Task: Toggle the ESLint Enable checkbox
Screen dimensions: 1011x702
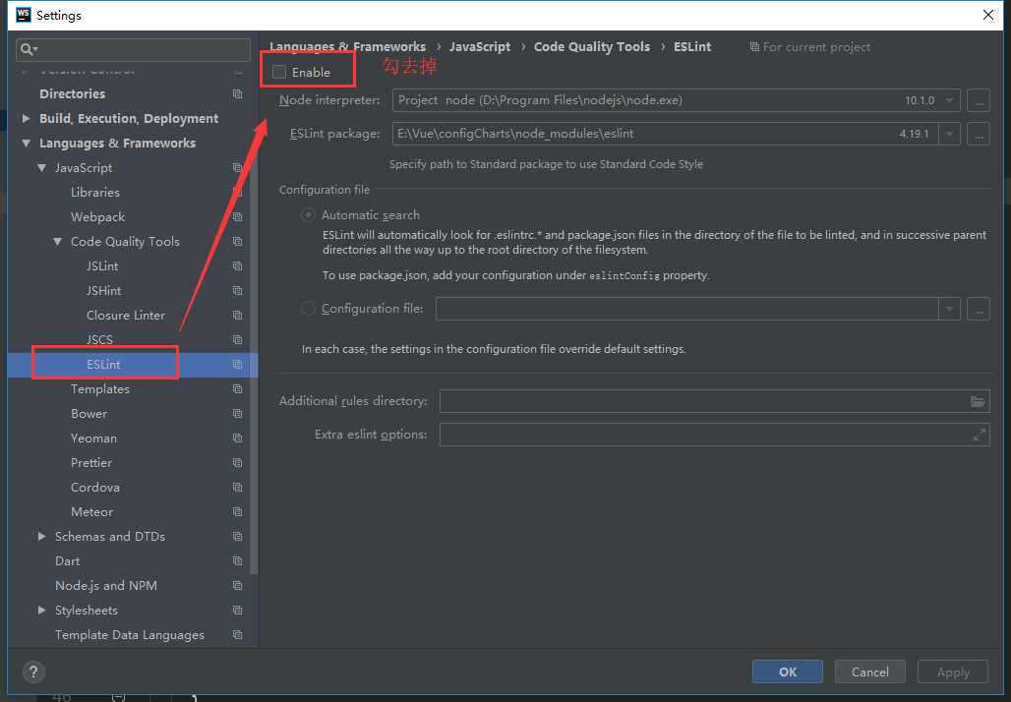Action: point(279,72)
